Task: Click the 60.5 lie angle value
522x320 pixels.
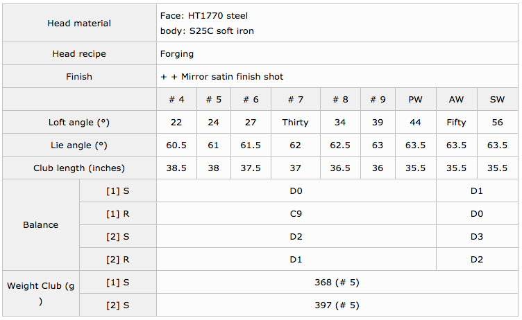Action: click(x=176, y=145)
